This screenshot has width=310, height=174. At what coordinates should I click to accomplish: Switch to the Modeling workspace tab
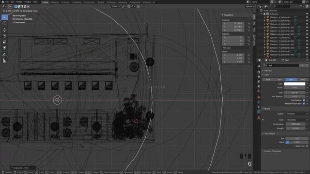point(55,2)
